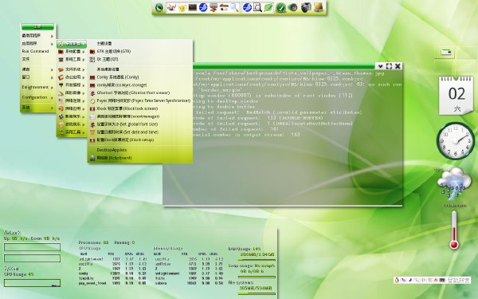This screenshot has width=478, height=299.
Task: Launch the terminal icon in the dock
Action: click(x=193, y=7)
